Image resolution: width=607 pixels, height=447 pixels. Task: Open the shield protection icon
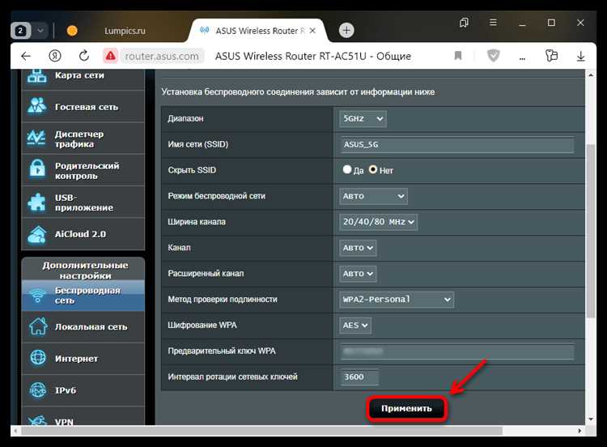[x=493, y=56]
